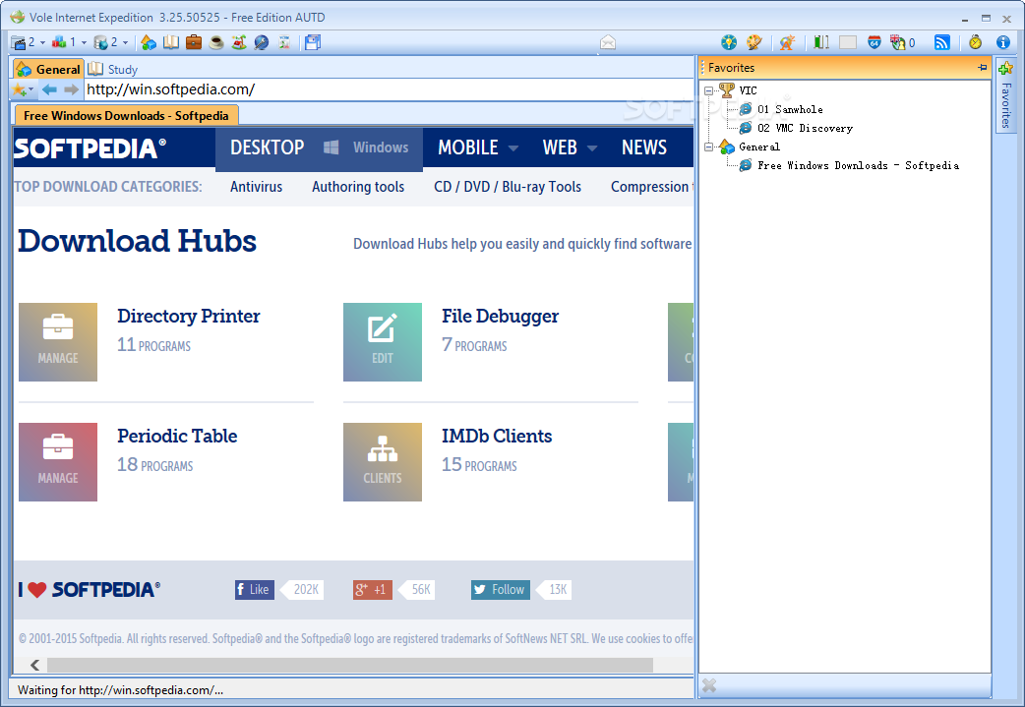The height and width of the screenshot is (707, 1025).
Task: Click the Softpedia logo
Action: coord(90,148)
